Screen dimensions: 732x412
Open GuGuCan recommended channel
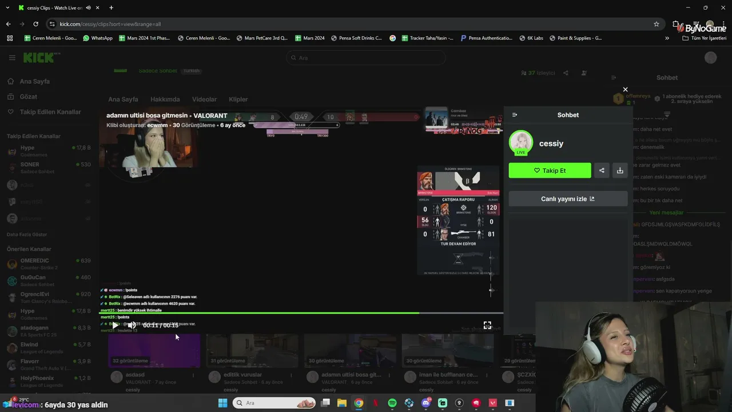coord(49,280)
